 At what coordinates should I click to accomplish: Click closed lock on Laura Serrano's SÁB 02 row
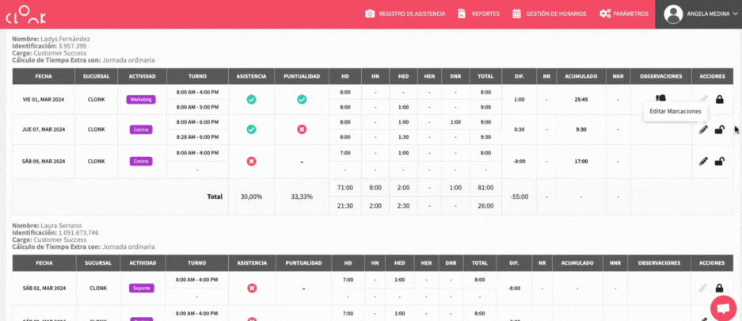[719, 289]
